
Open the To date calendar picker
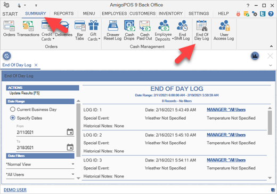(70, 148)
